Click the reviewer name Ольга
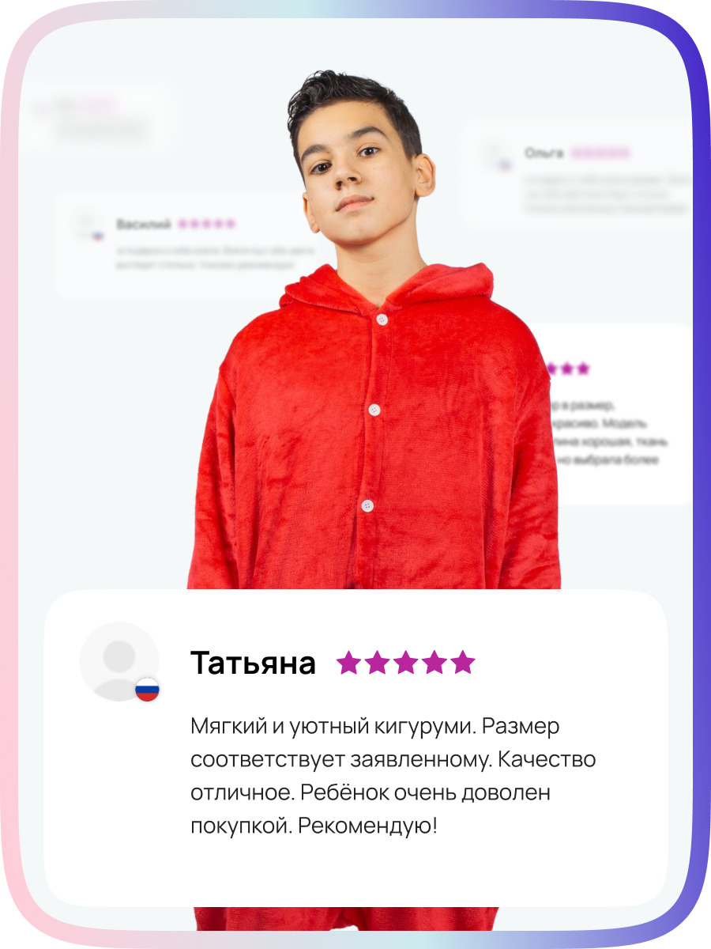 coord(544,153)
